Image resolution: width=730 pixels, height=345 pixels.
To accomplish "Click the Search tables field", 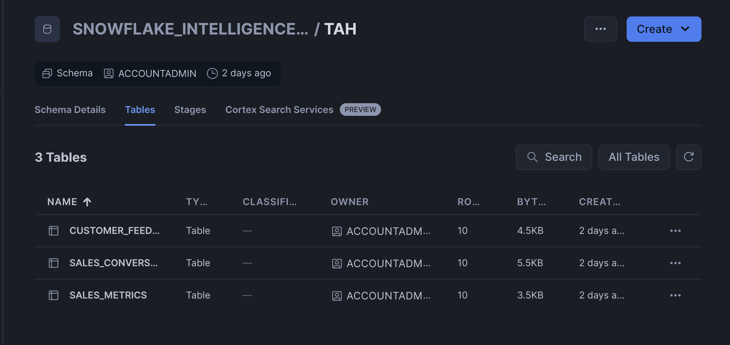I will (554, 157).
